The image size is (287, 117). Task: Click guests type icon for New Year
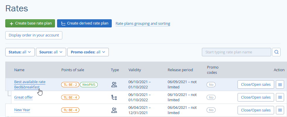[x=114, y=110]
